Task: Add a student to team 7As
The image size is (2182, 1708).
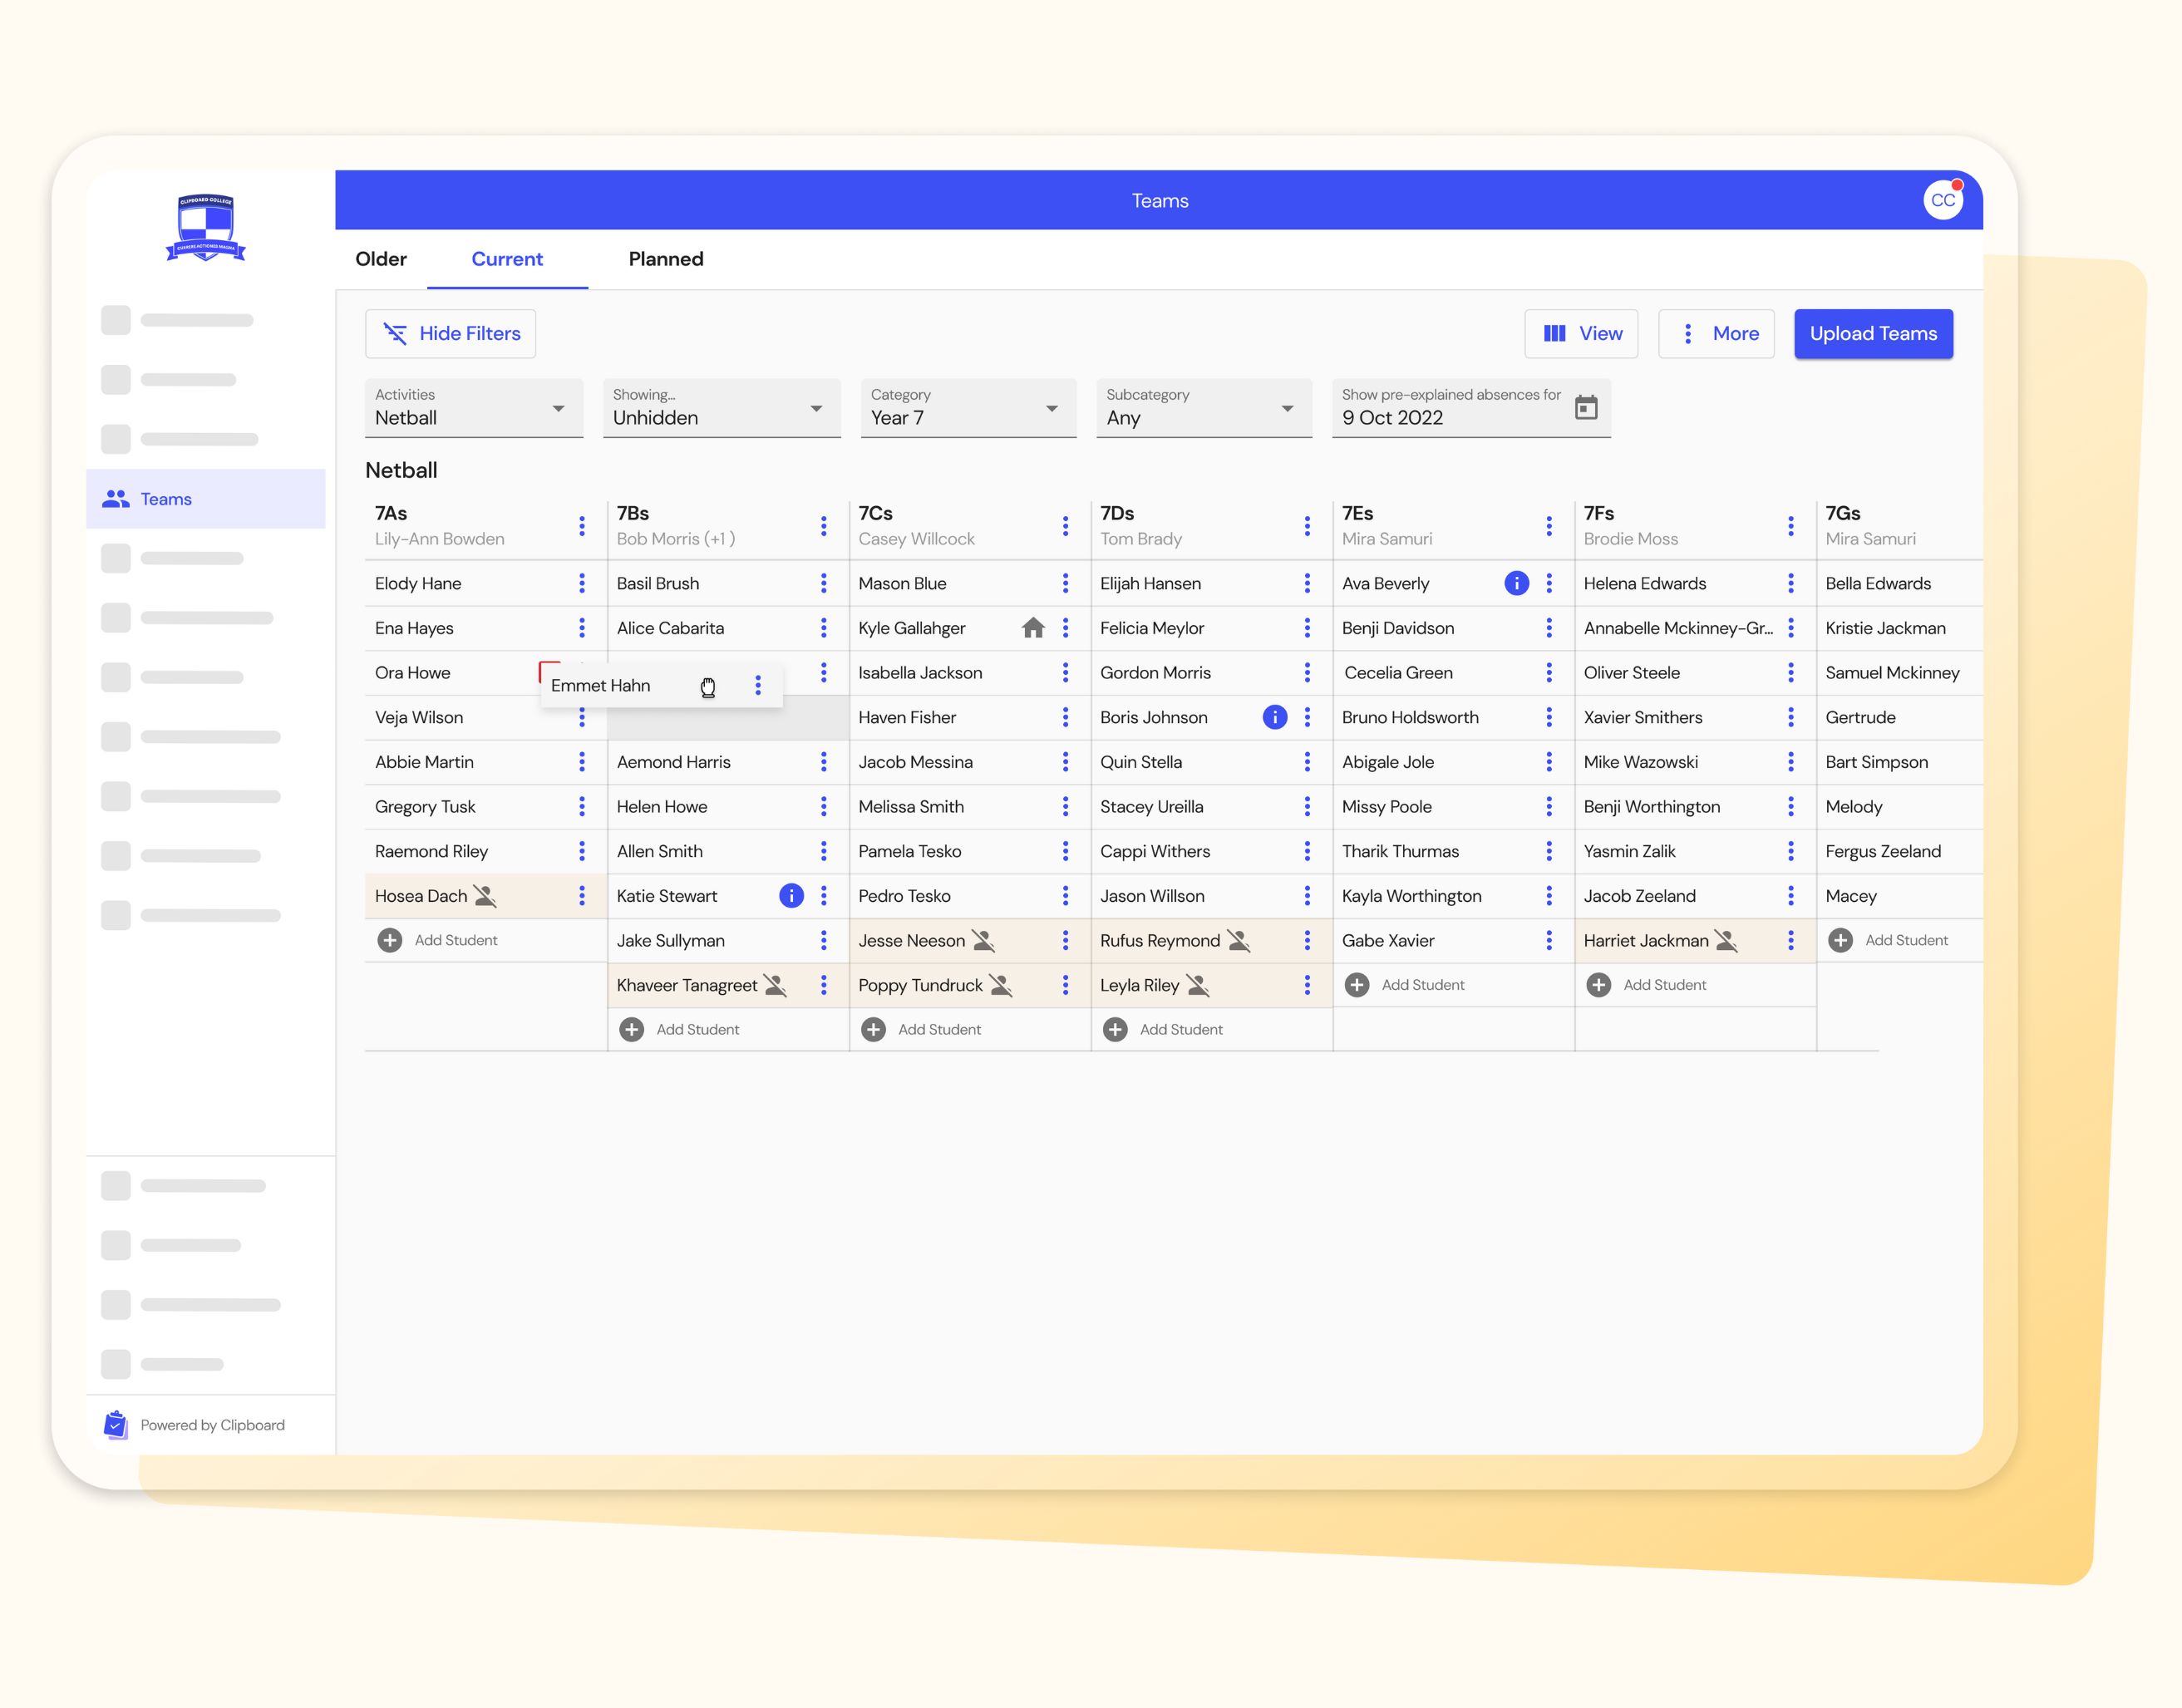Action: tap(438, 940)
